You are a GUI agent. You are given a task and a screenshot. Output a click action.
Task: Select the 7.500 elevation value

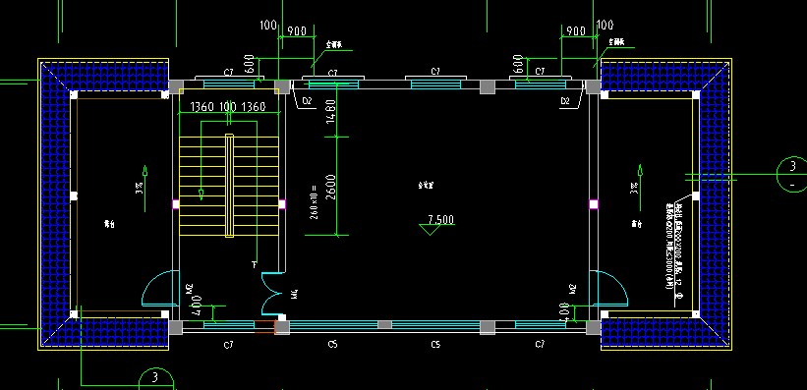coord(441,220)
